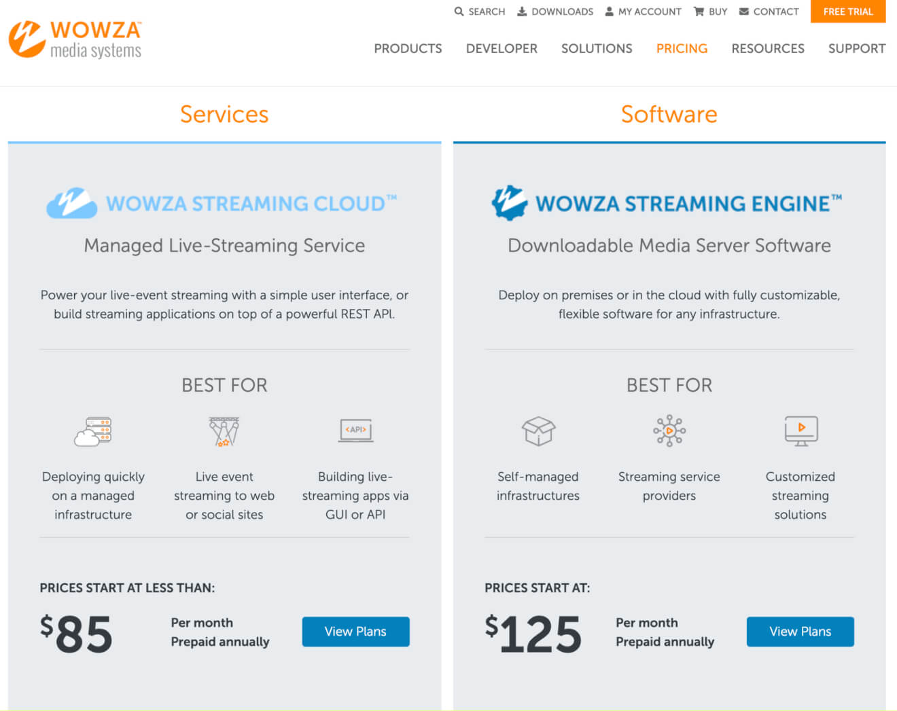This screenshot has width=897, height=711.
Task: Click the downloads arrow icon
Action: pos(522,12)
